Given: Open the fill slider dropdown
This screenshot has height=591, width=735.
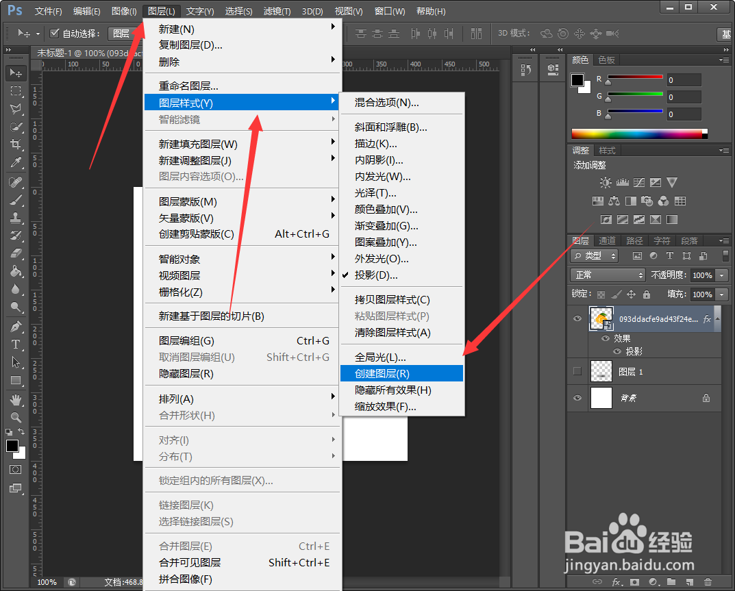Looking at the screenshot, I should [723, 294].
